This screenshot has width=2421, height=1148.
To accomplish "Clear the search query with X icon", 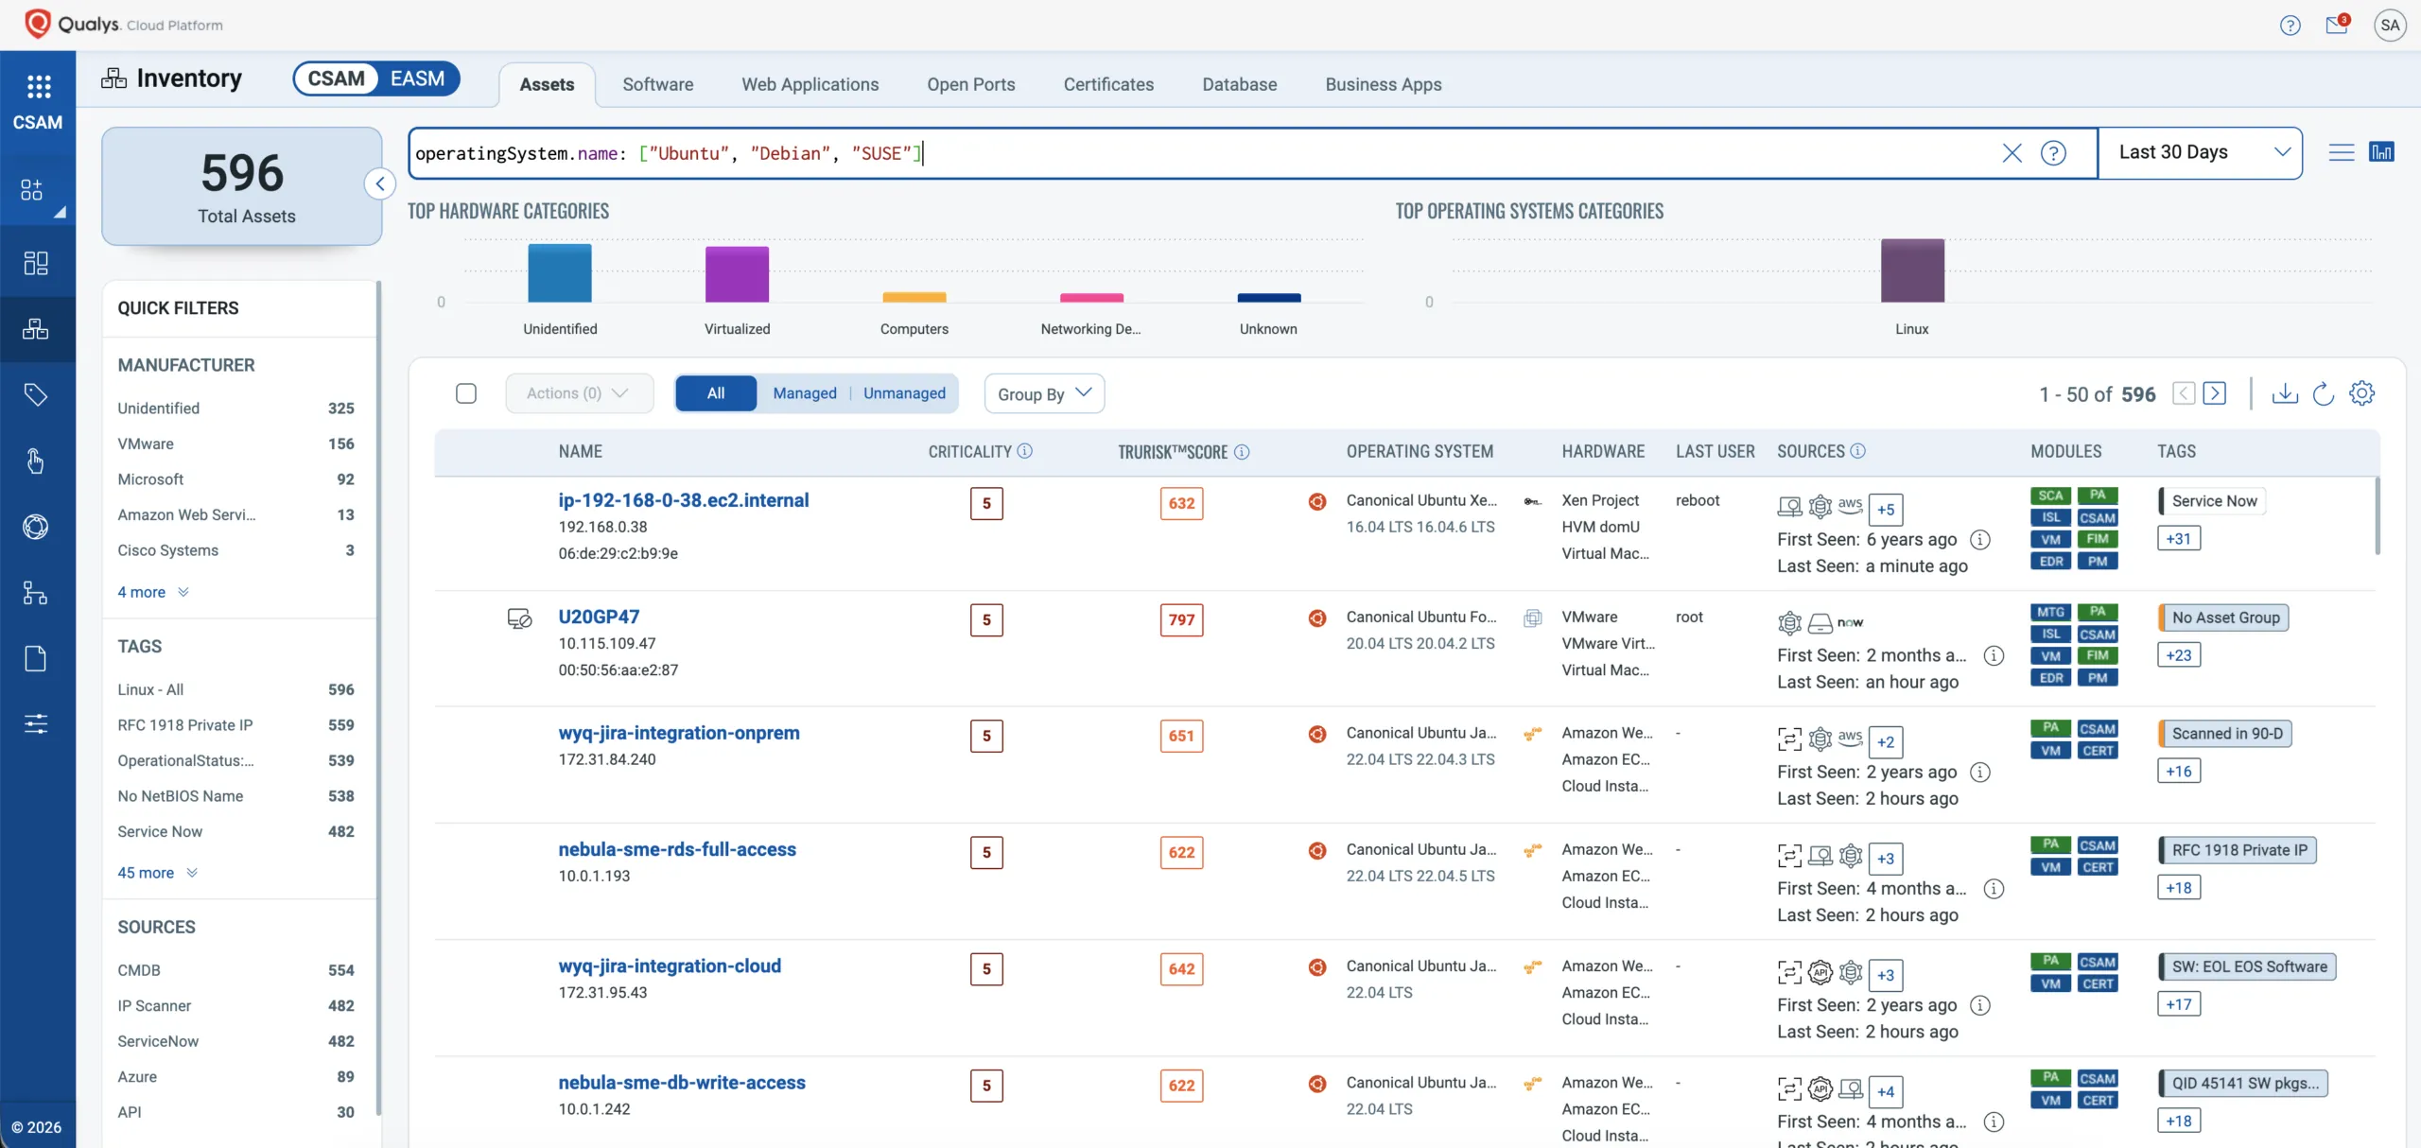I will pyautogui.click(x=2012, y=153).
